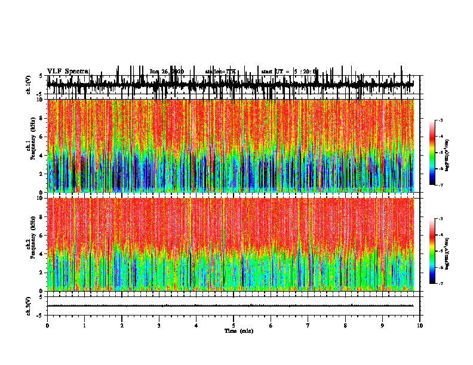Click the '10' tick on the time axis
Screen dimensions: 473x365
tap(420, 326)
